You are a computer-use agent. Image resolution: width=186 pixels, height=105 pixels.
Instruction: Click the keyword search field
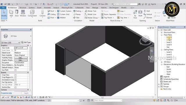125,4
